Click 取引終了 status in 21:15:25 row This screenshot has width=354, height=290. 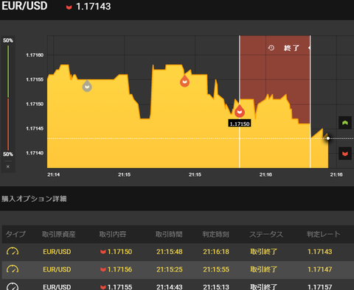point(263,269)
